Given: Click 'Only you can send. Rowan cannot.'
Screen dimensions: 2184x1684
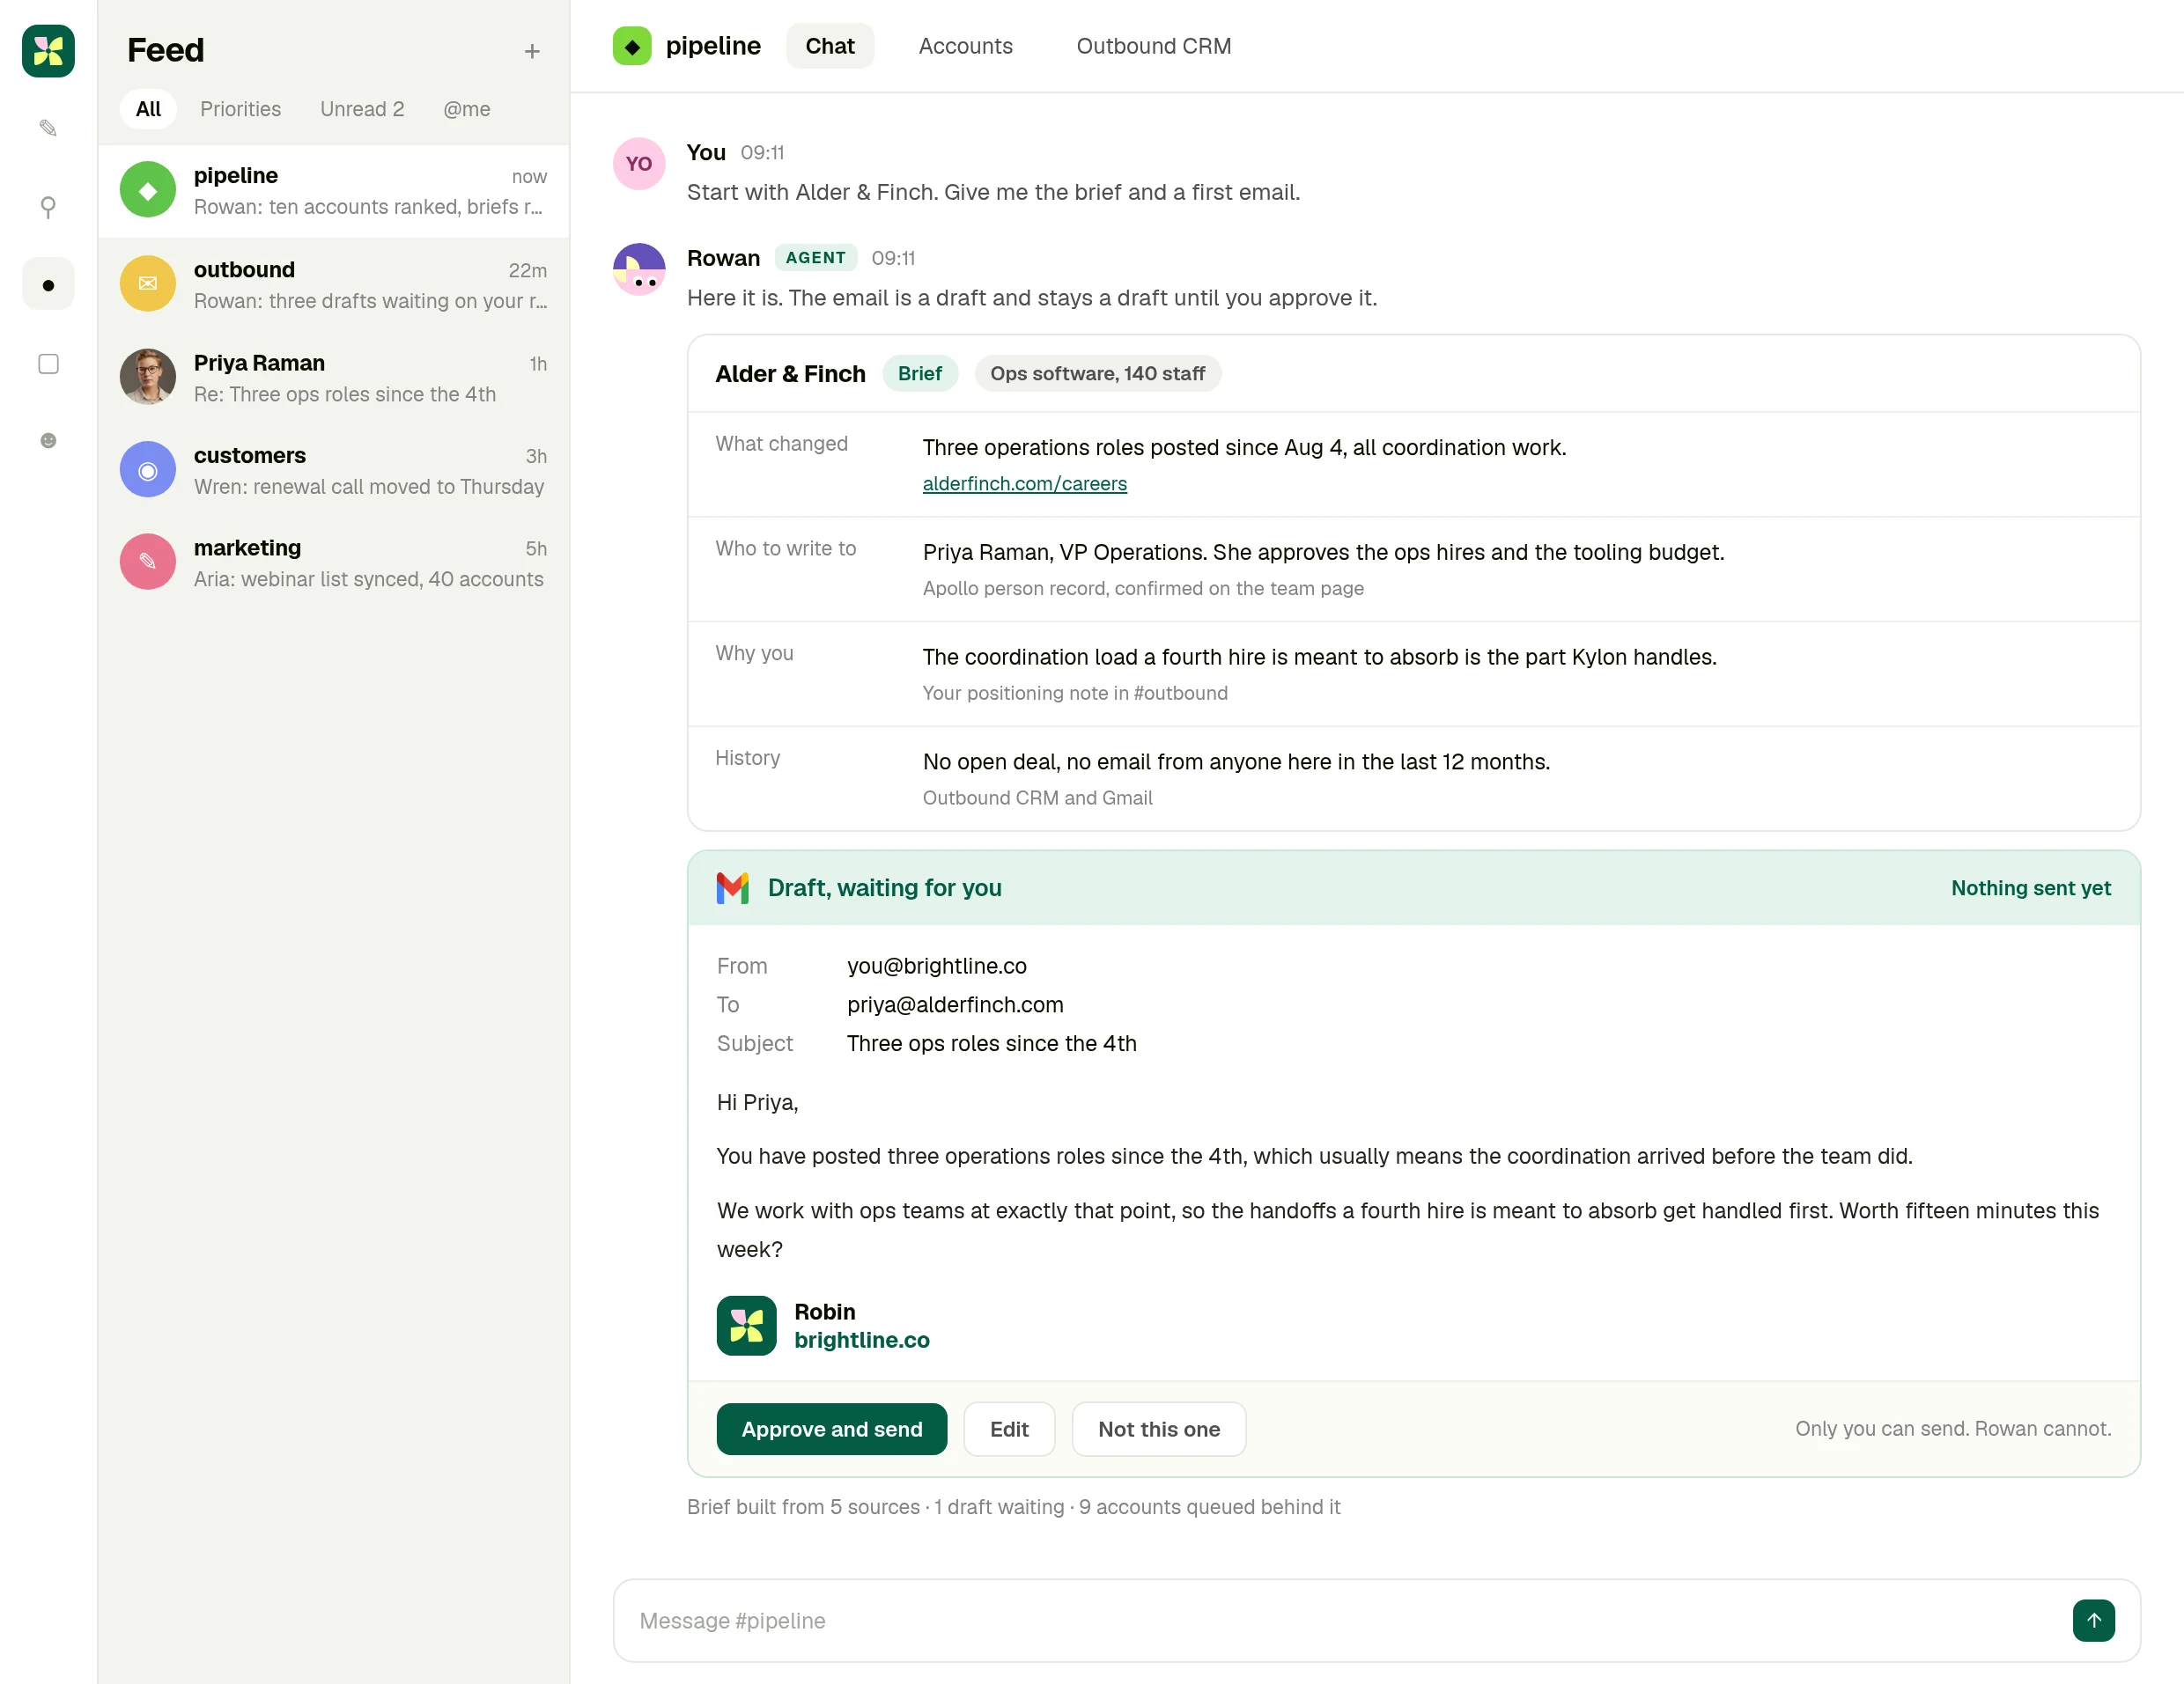Looking at the screenshot, I should [1953, 1429].
